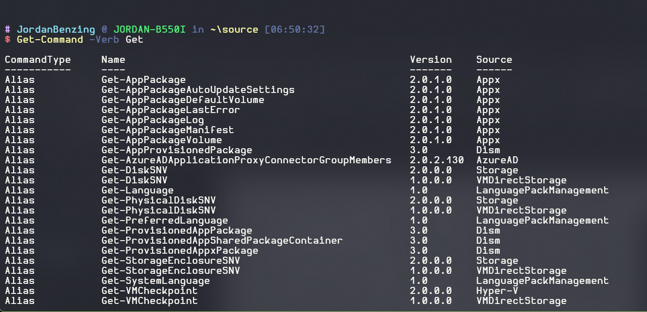Viewport: 647px width, 312px height.
Task: Click the [06:50:32] timestamp
Action: tap(295, 29)
